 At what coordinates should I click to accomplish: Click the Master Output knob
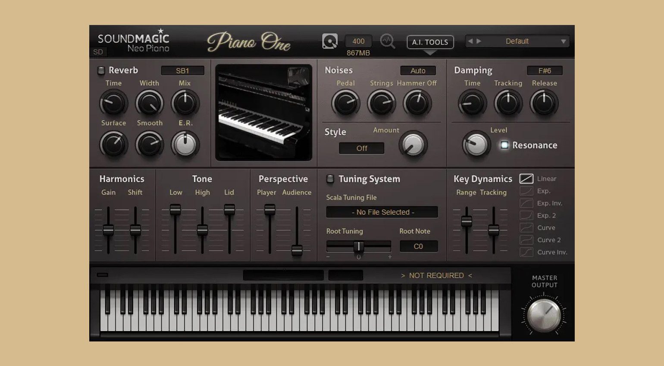(x=544, y=315)
